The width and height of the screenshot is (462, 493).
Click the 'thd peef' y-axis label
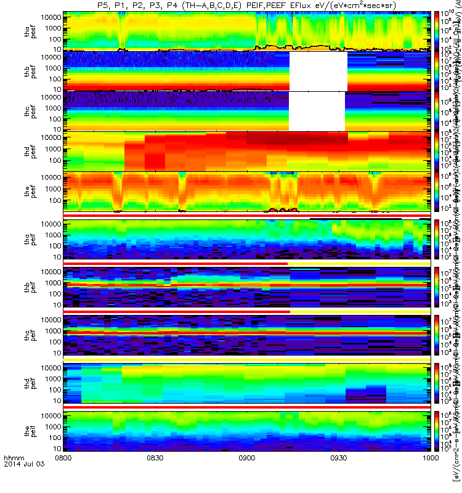(x=30, y=152)
